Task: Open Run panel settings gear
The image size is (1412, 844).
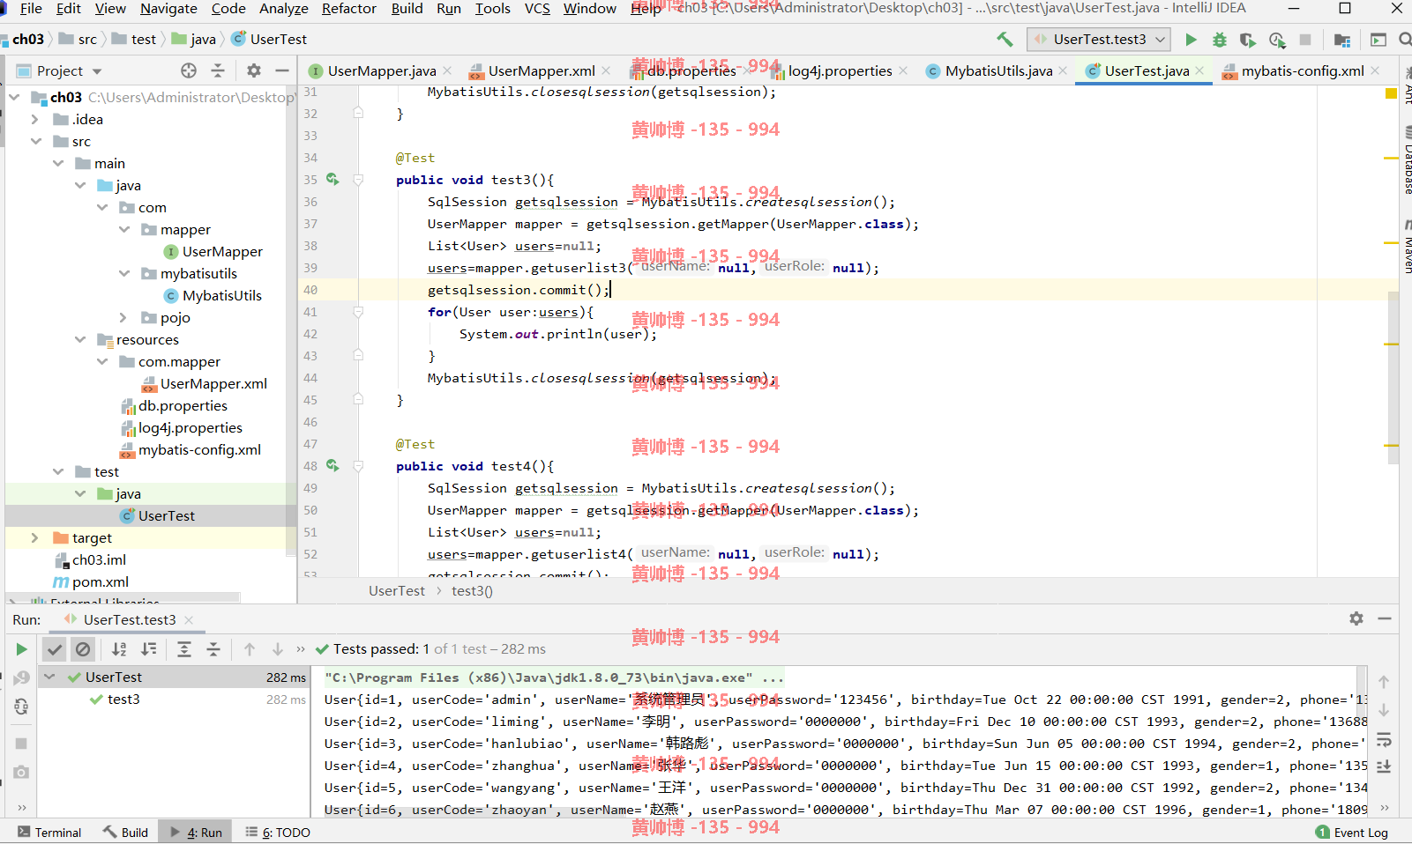Action: (x=1356, y=618)
